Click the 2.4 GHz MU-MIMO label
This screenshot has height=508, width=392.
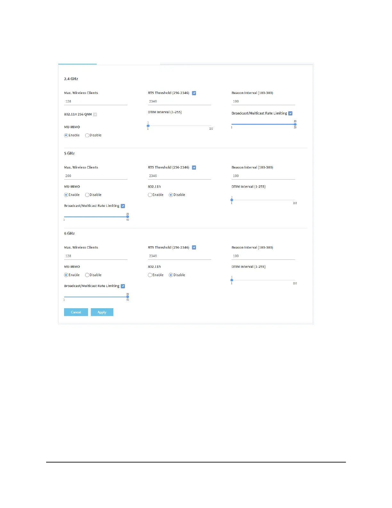pyautogui.click(x=72, y=127)
